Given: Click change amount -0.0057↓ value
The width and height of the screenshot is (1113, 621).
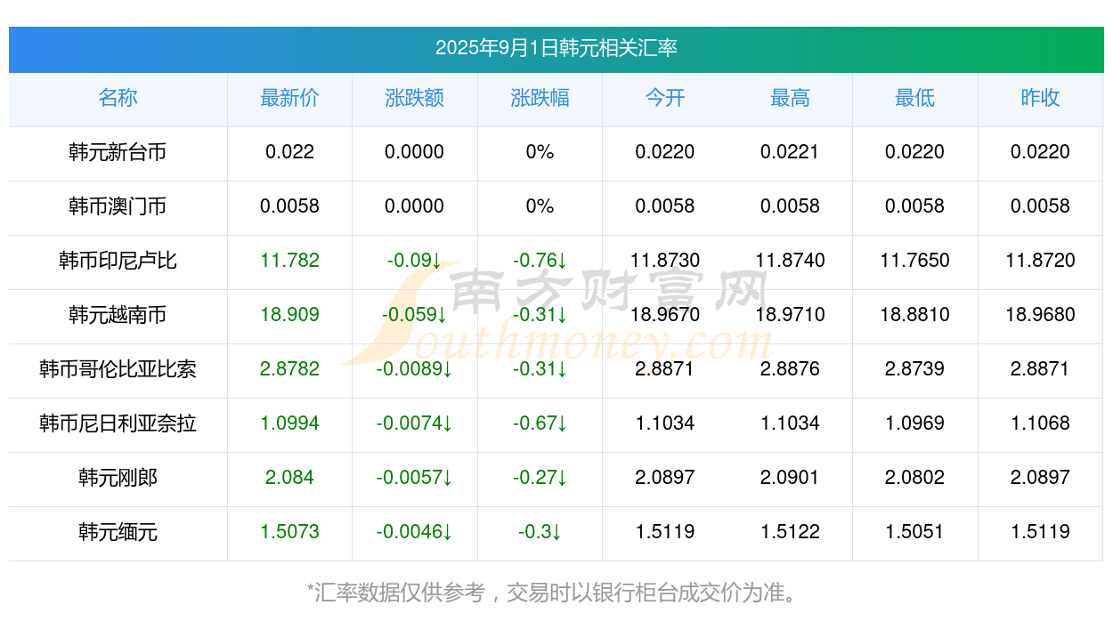Looking at the screenshot, I should tap(415, 478).
